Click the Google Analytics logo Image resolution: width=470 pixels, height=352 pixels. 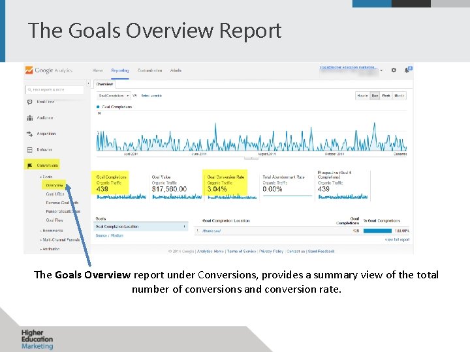(48, 70)
